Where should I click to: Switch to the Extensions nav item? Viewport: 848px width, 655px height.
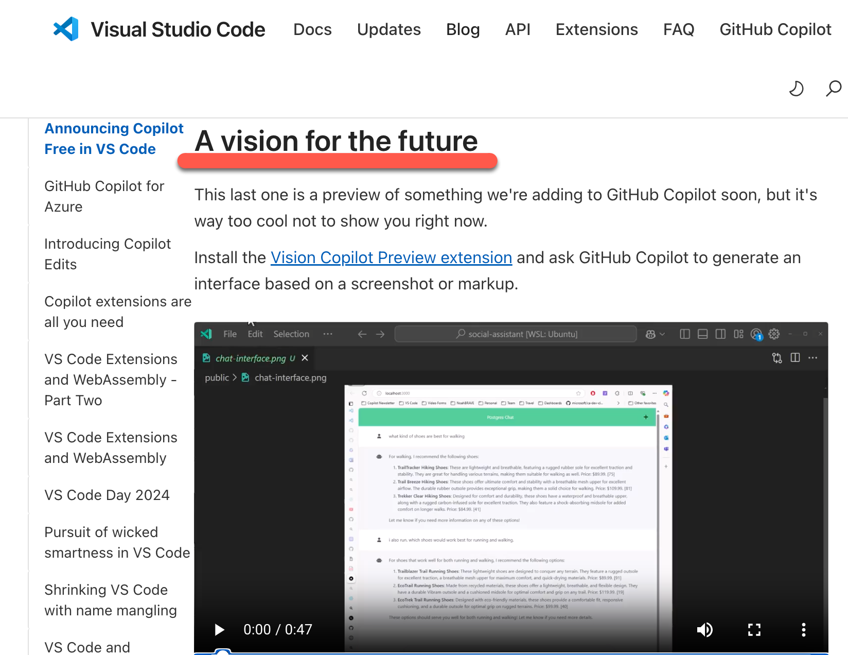[x=596, y=29]
